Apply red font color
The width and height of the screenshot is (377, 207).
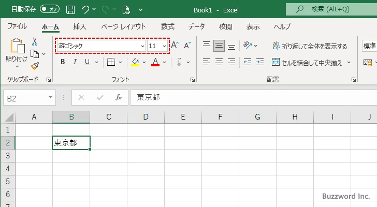tap(155, 62)
